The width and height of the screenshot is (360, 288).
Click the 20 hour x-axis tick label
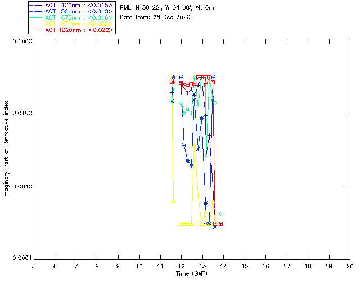tap(350, 265)
